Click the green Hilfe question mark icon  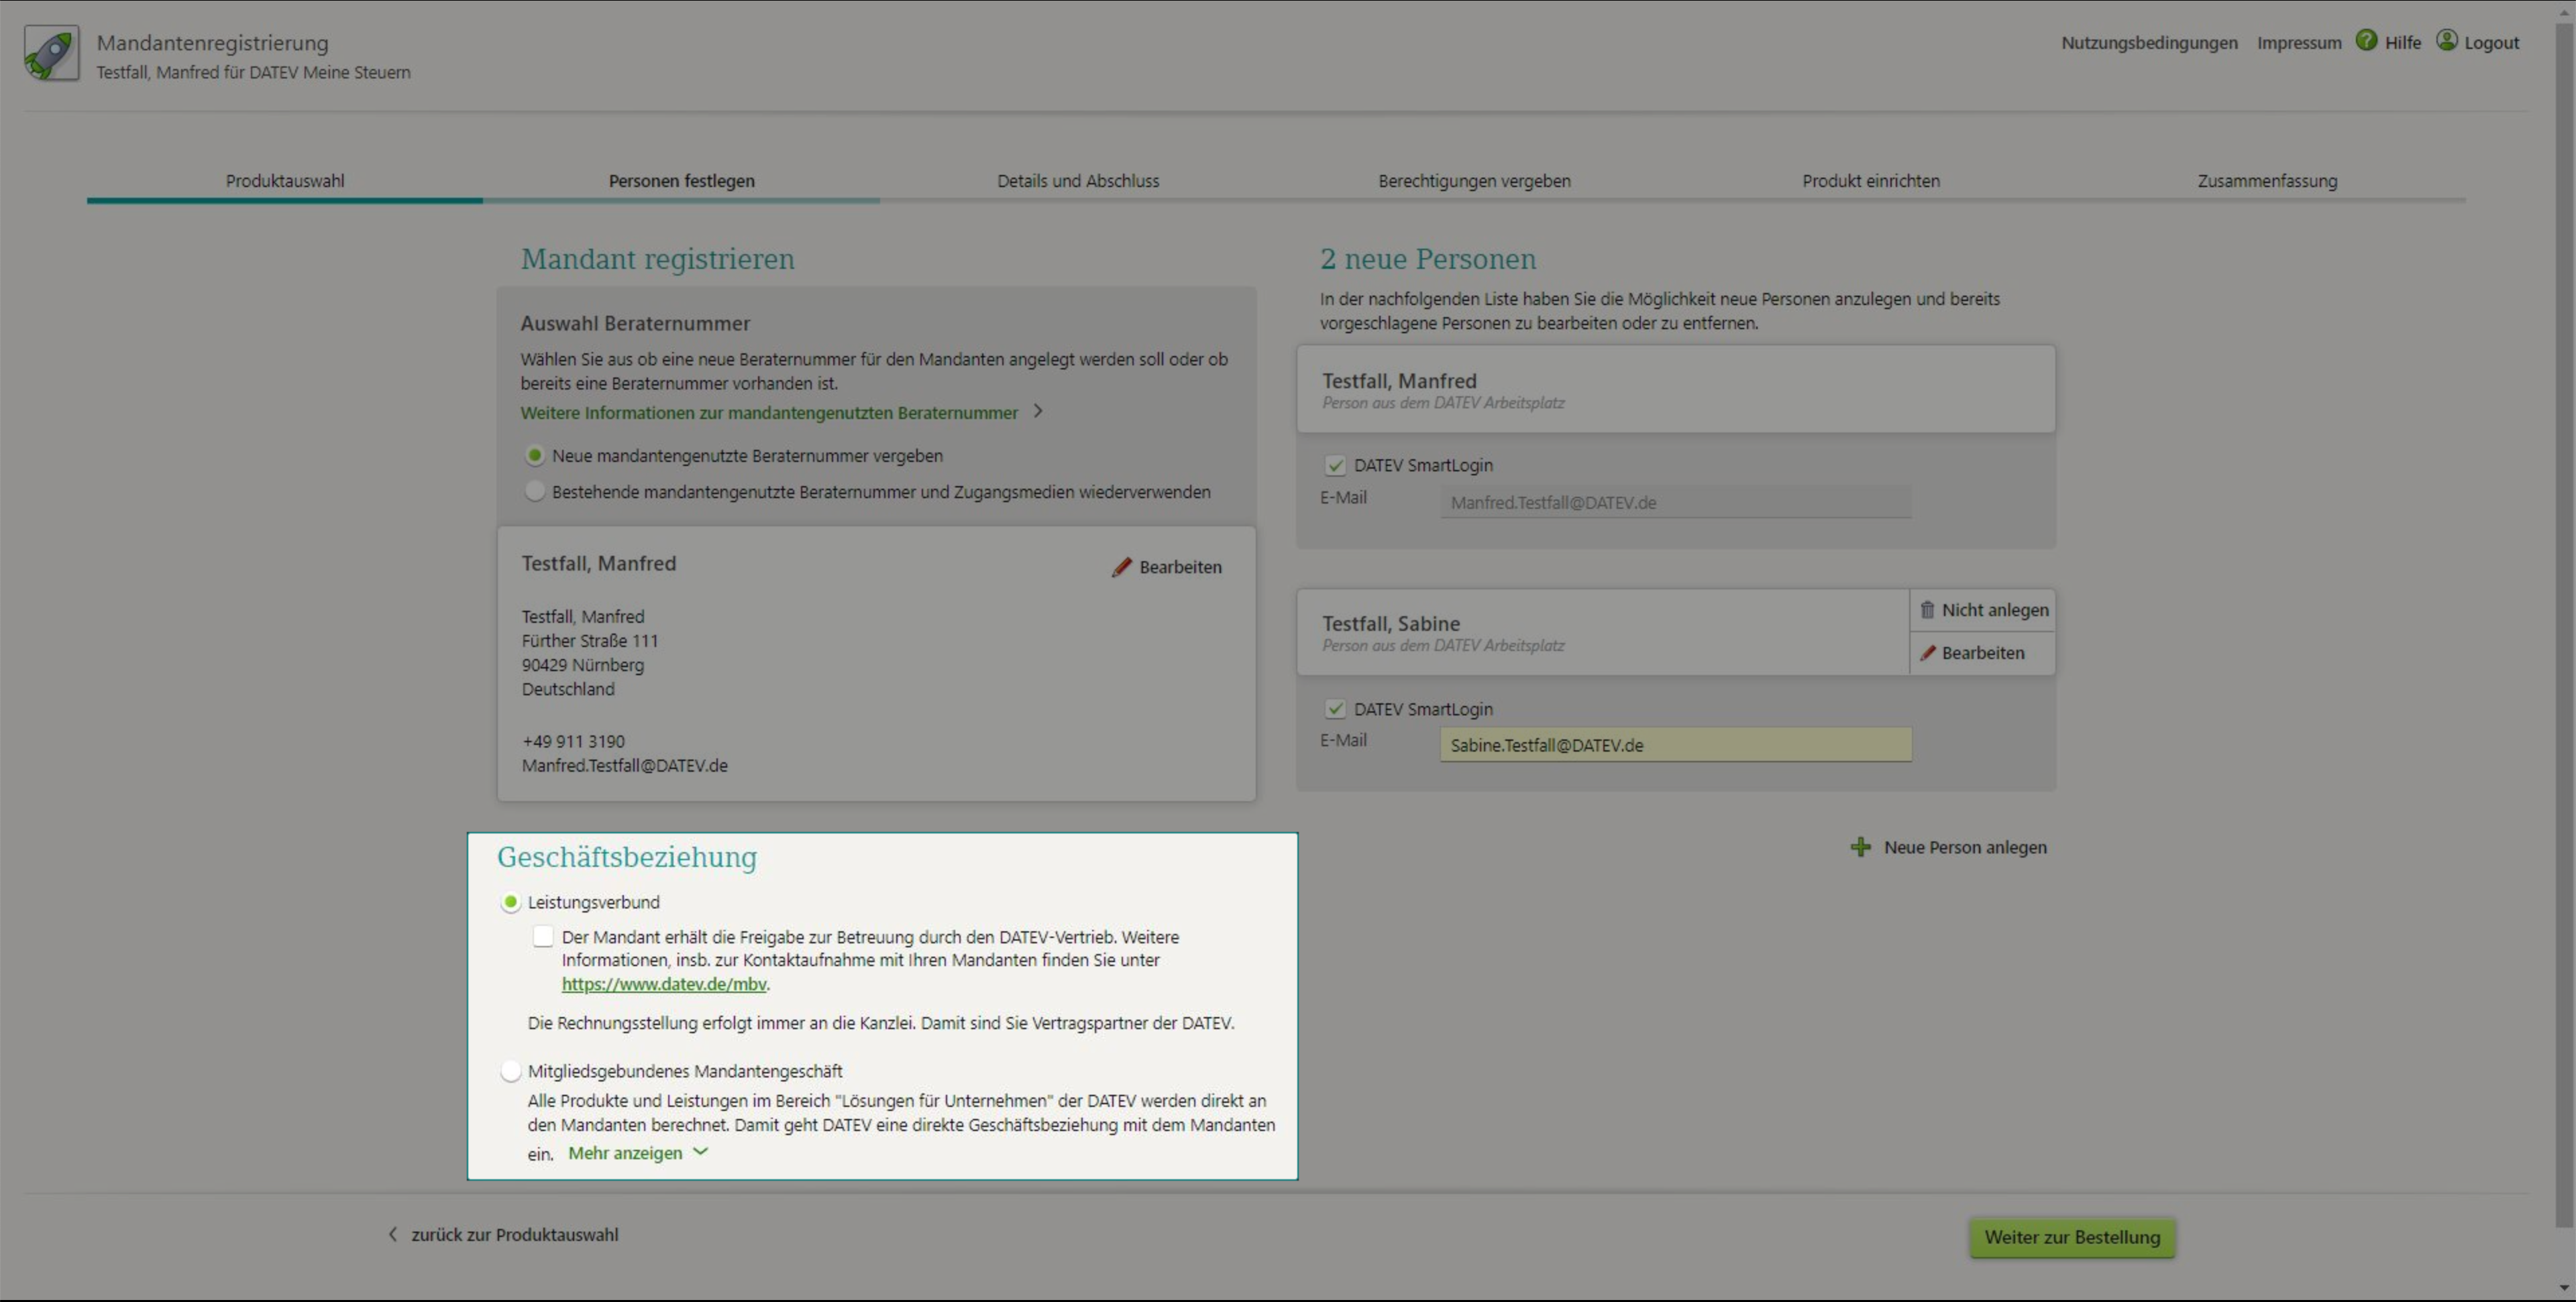coord(2366,40)
